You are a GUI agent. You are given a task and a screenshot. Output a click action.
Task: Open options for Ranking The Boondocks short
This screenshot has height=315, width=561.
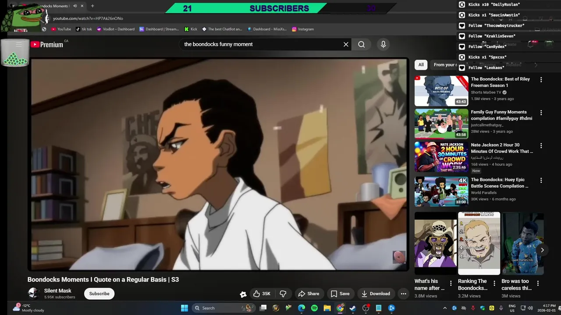494,283
